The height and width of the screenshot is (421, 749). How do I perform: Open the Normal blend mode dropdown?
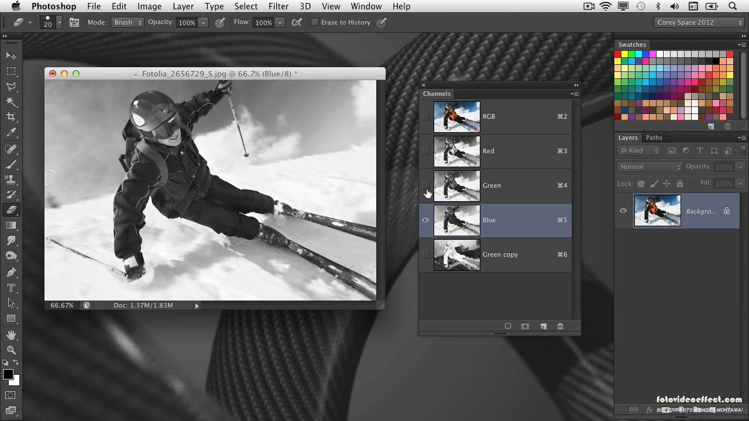click(x=650, y=167)
